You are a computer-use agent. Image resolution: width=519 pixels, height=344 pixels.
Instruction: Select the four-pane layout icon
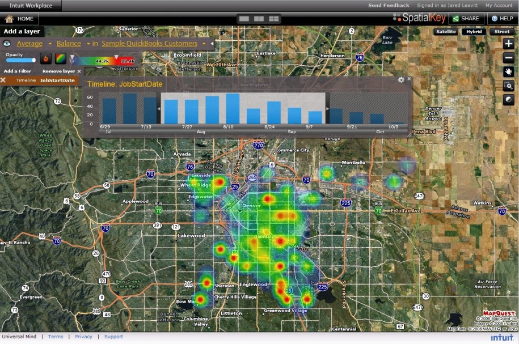pyautogui.click(x=274, y=19)
